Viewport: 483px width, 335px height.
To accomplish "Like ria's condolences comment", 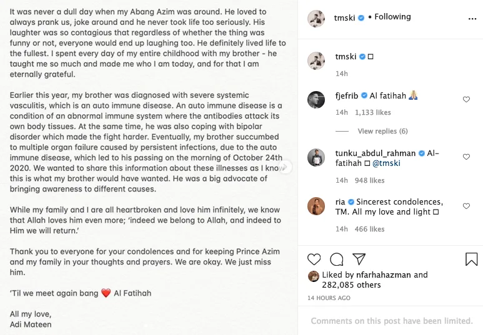I will (466, 206).
